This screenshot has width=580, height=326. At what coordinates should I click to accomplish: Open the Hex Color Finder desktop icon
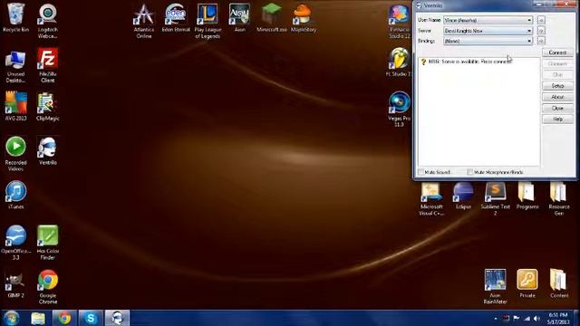point(48,243)
